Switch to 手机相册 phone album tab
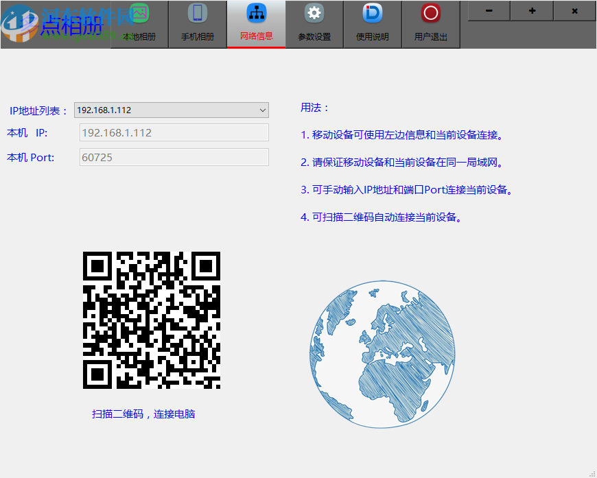This screenshot has height=478, width=597. (198, 25)
